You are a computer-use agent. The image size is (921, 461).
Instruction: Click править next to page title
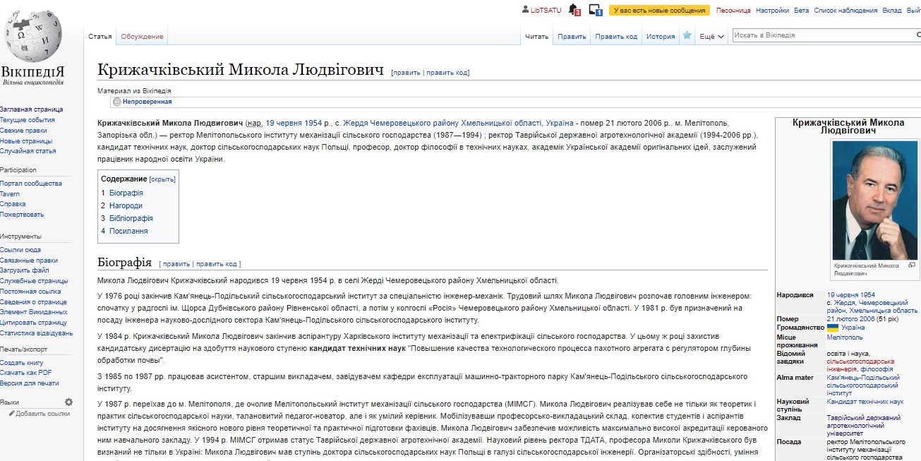tap(407, 73)
